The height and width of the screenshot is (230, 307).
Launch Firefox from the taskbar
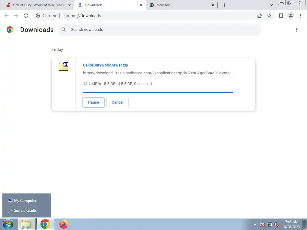[x=64, y=224]
